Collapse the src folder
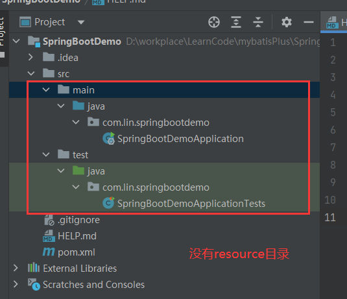The width and height of the screenshot is (347, 299). click(31, 73)
